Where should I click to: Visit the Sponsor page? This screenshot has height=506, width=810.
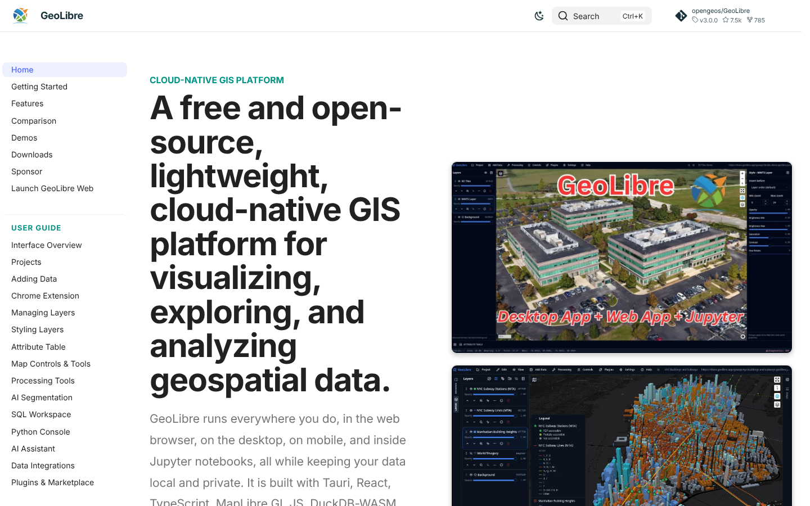pyautogui.click(x=27, y=171)
